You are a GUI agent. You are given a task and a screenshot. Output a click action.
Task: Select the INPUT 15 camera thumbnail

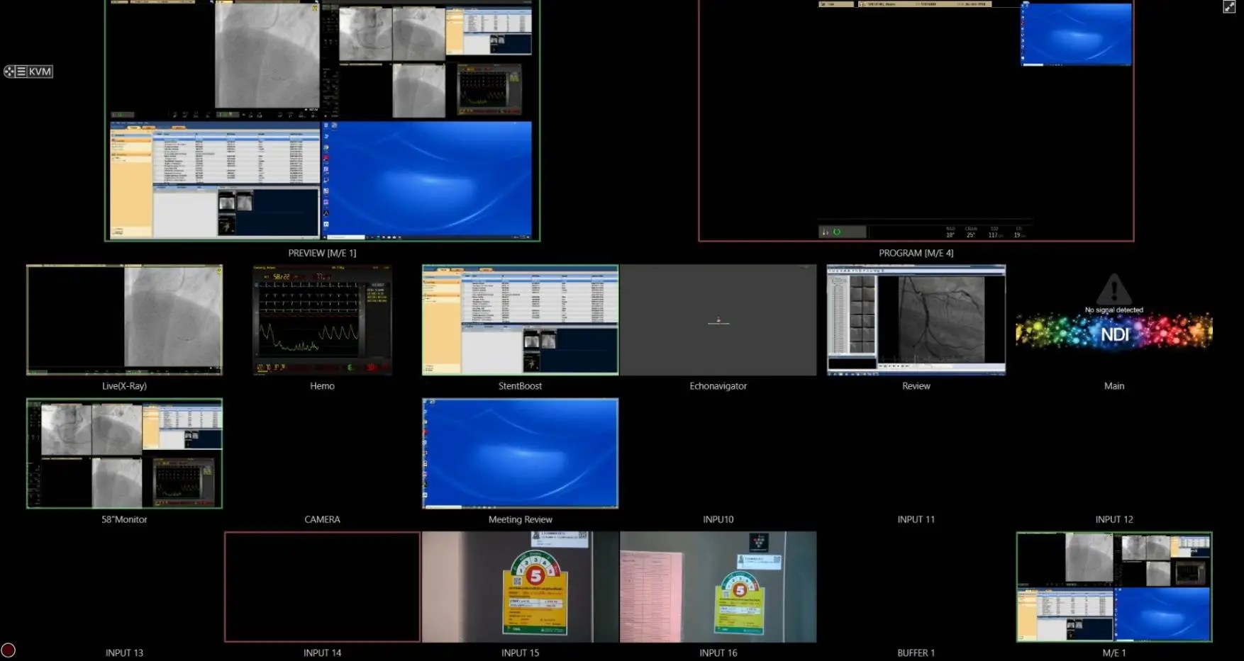pos(520,587)
